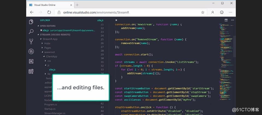This screenshot has height=115, width=262.
Task: Click the 'const asciiCanvas' code line
Action: [155, 100]
